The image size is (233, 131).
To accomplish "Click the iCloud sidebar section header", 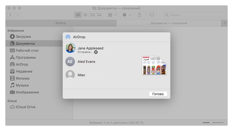I will [x=12, y=101].
